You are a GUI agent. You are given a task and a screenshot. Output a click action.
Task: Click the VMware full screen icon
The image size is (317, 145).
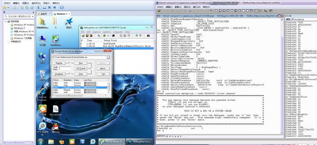click(49, 7)
